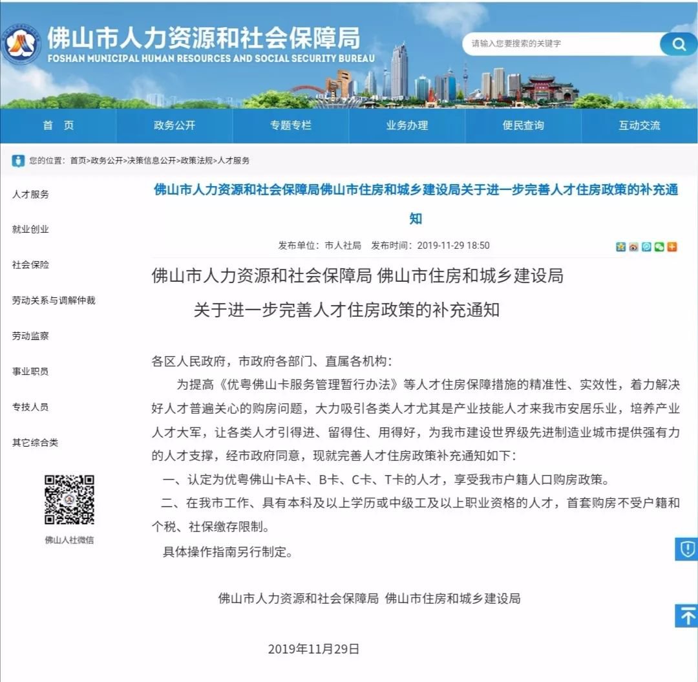Share to Qzone via star icon
698x682 pixels.
point(620,247)
